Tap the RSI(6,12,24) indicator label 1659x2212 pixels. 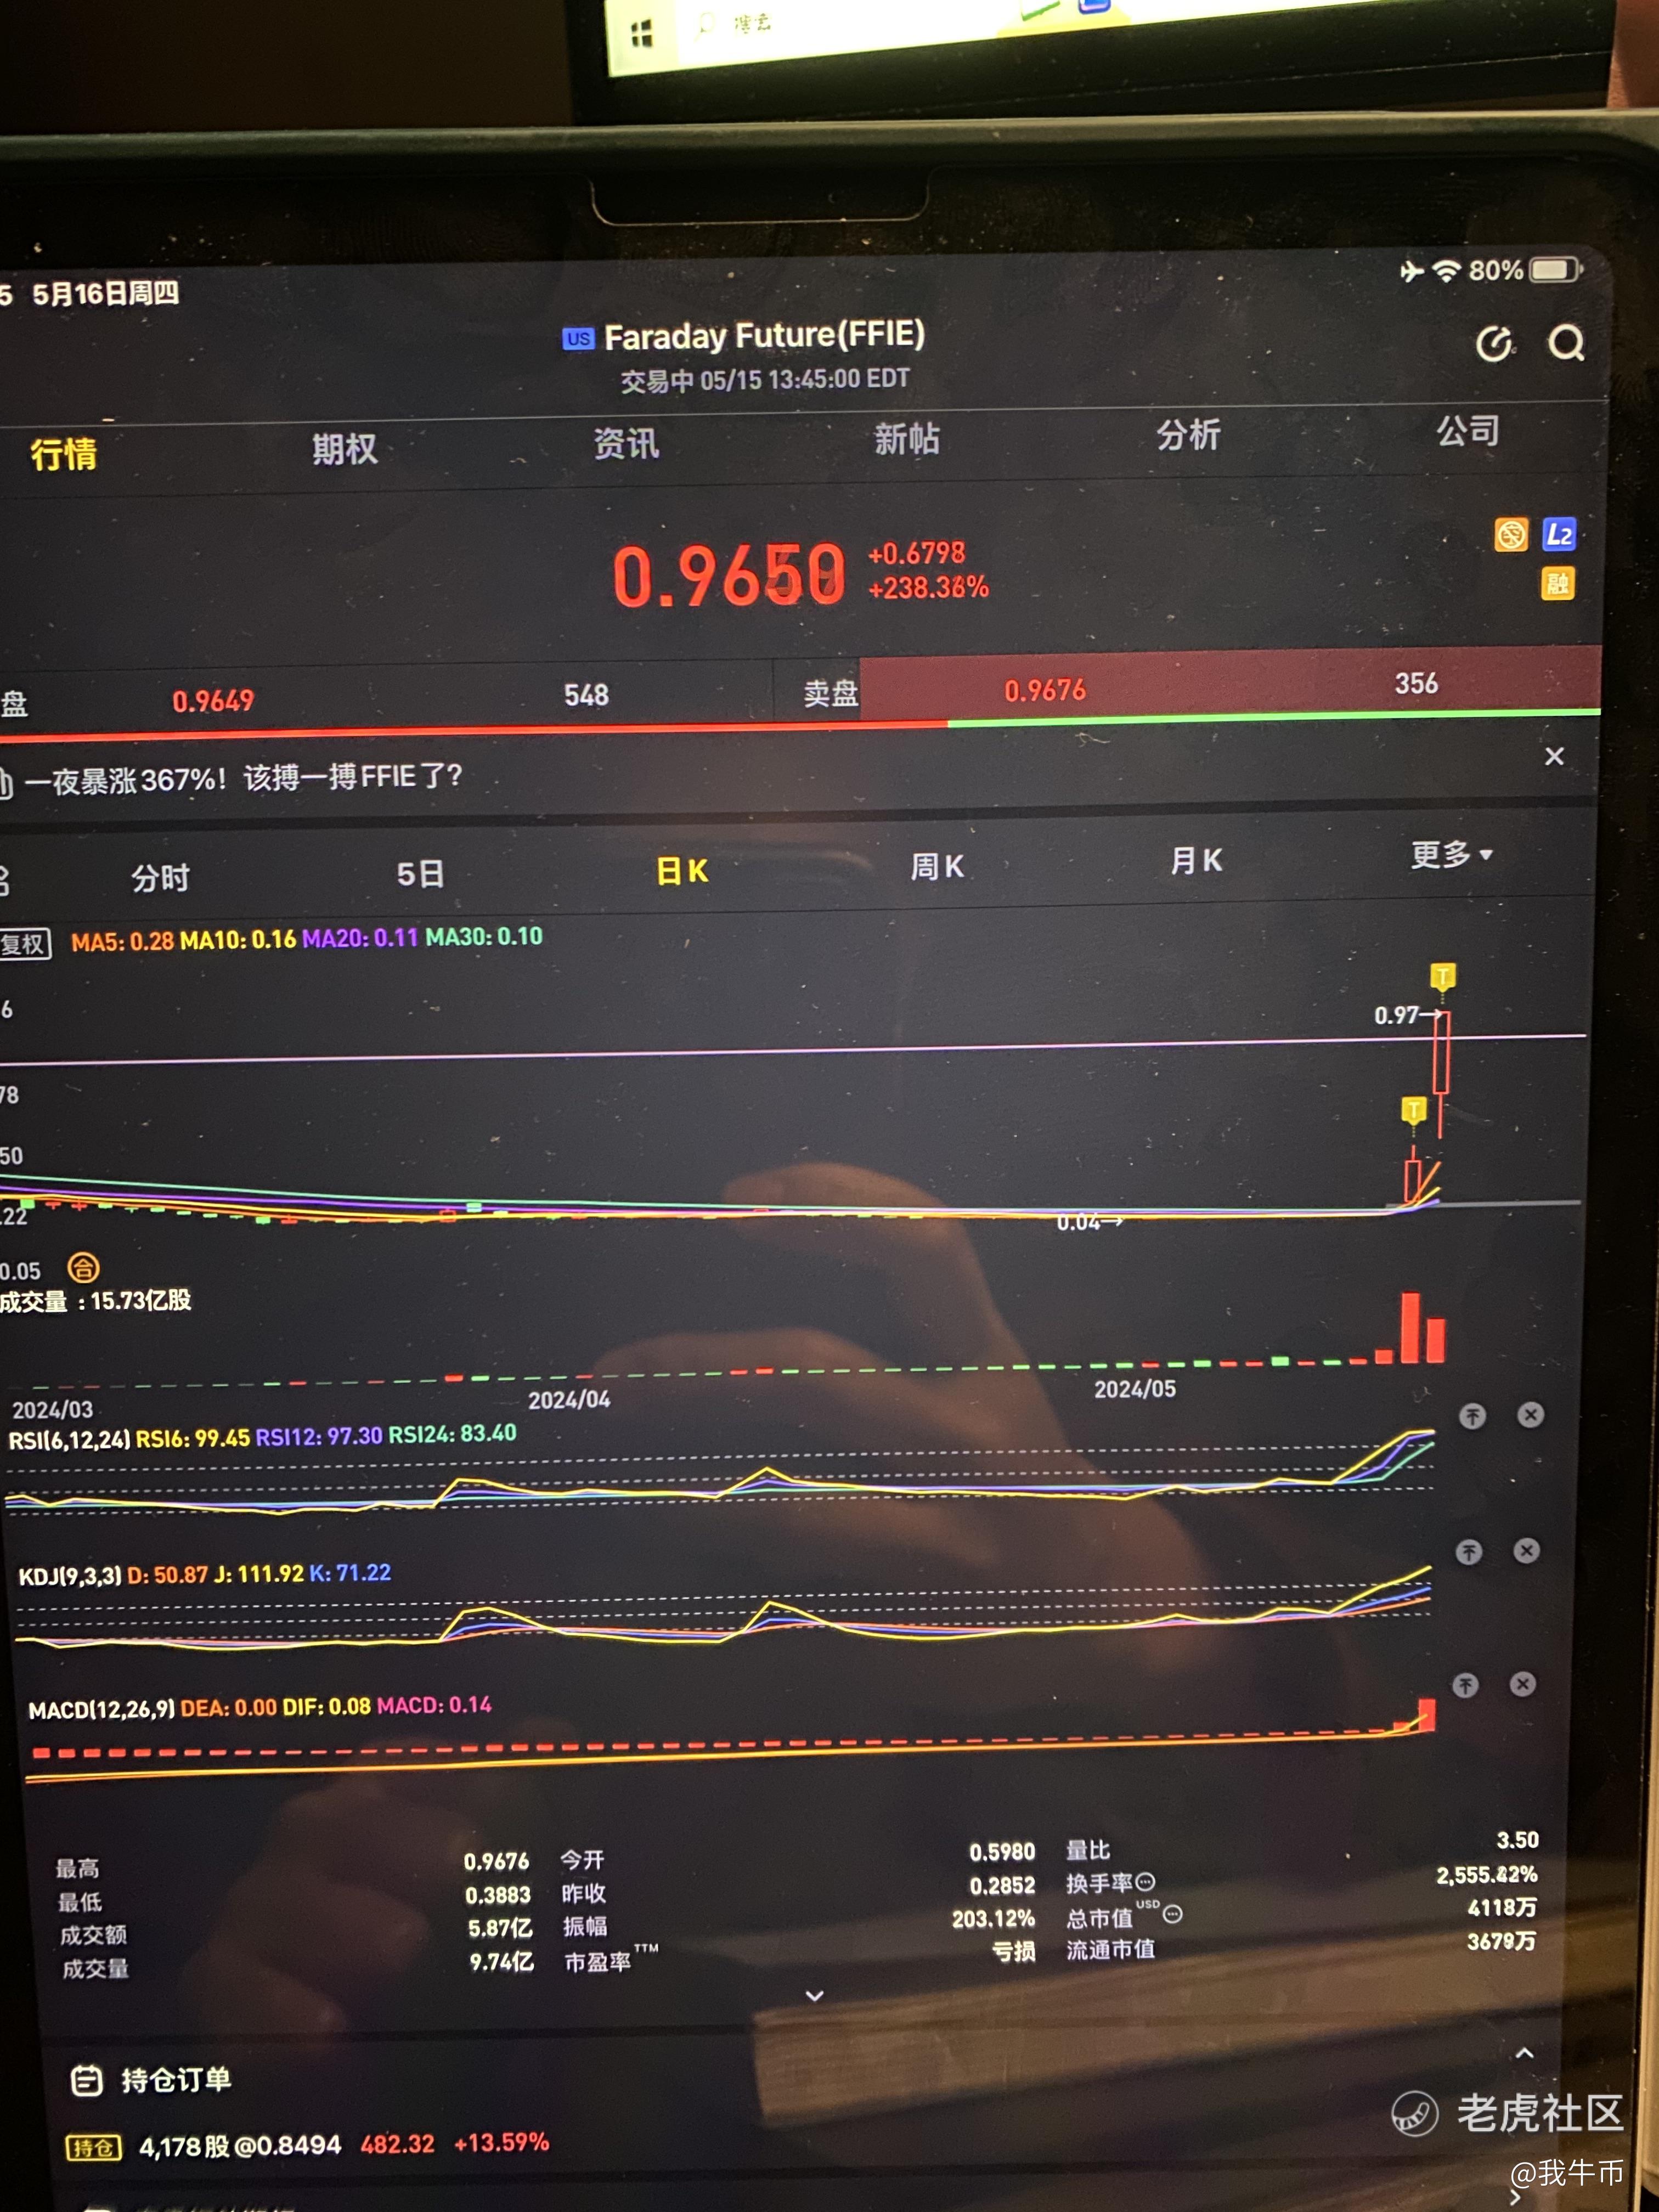(x=69, y=1440)
